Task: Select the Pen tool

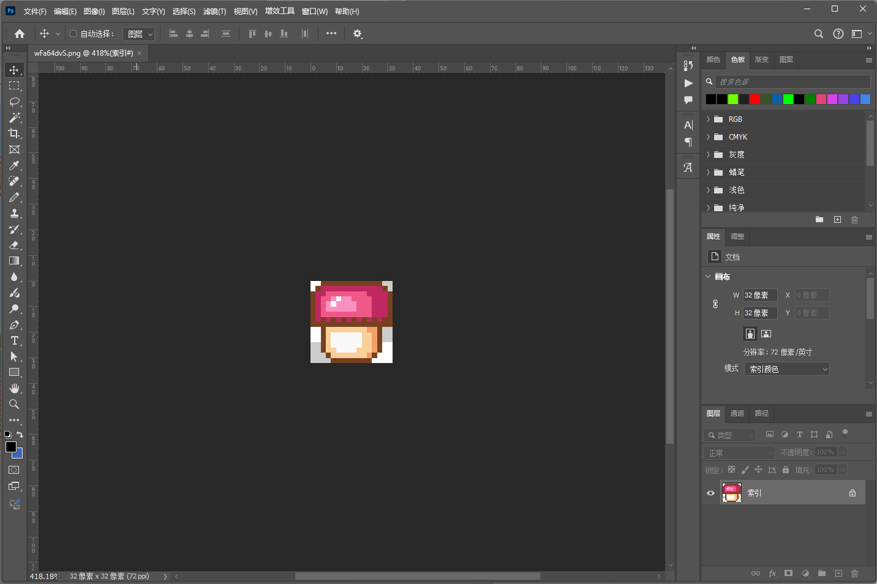Action: tap(14, 324)
